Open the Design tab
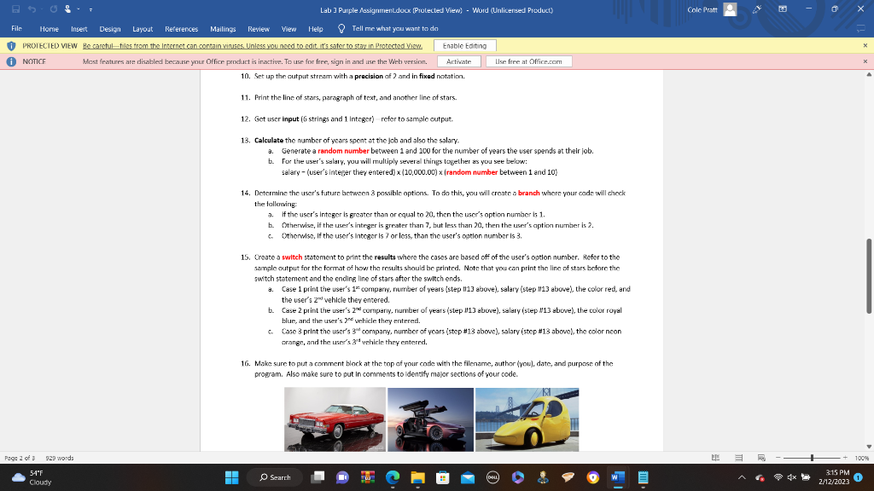Image resolution: width=874 pixels, height=491 pixels. tap(110, 28)
